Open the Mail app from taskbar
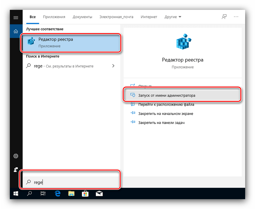The image size is (255, 209). [x=99, y=193]
